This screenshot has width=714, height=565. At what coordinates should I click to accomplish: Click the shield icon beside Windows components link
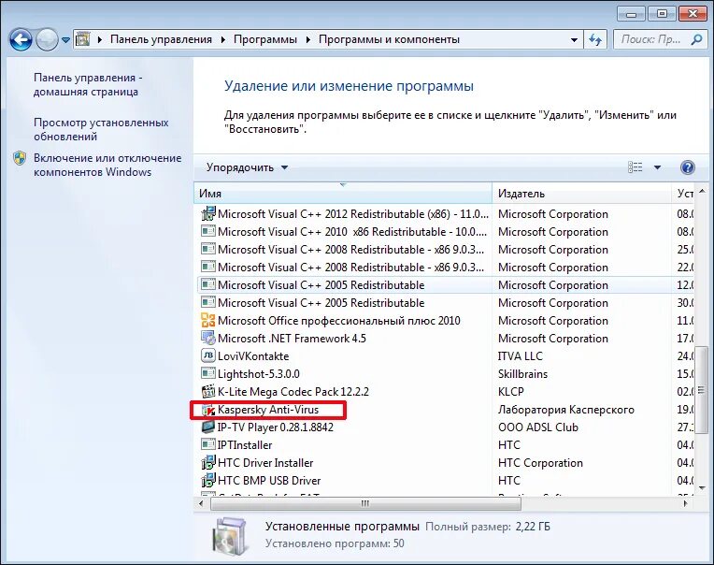point(20,158)
